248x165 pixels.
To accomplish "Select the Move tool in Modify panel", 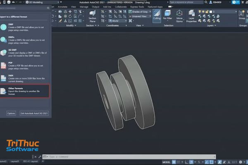I will point(70,12).
